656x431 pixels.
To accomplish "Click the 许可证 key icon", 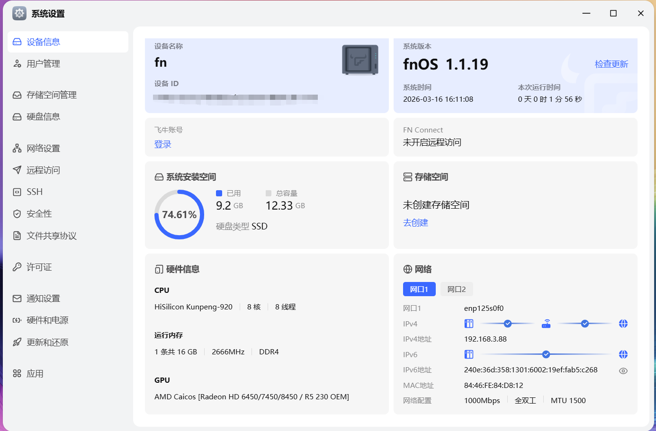I will pyautogui.click(x=17, y=267).
